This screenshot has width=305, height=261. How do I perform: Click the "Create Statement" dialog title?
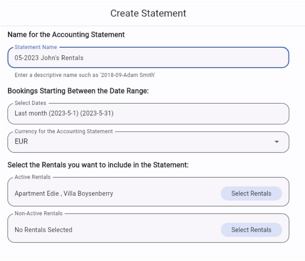[x=148, y=13]
